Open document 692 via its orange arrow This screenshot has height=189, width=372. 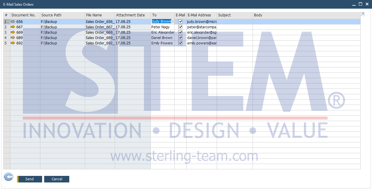click(13, 43)
